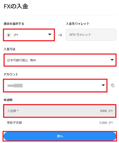The width and height of the screenshot is (119, 143).
Task: Copy account number with the copy icon
Action: point(113,85)
